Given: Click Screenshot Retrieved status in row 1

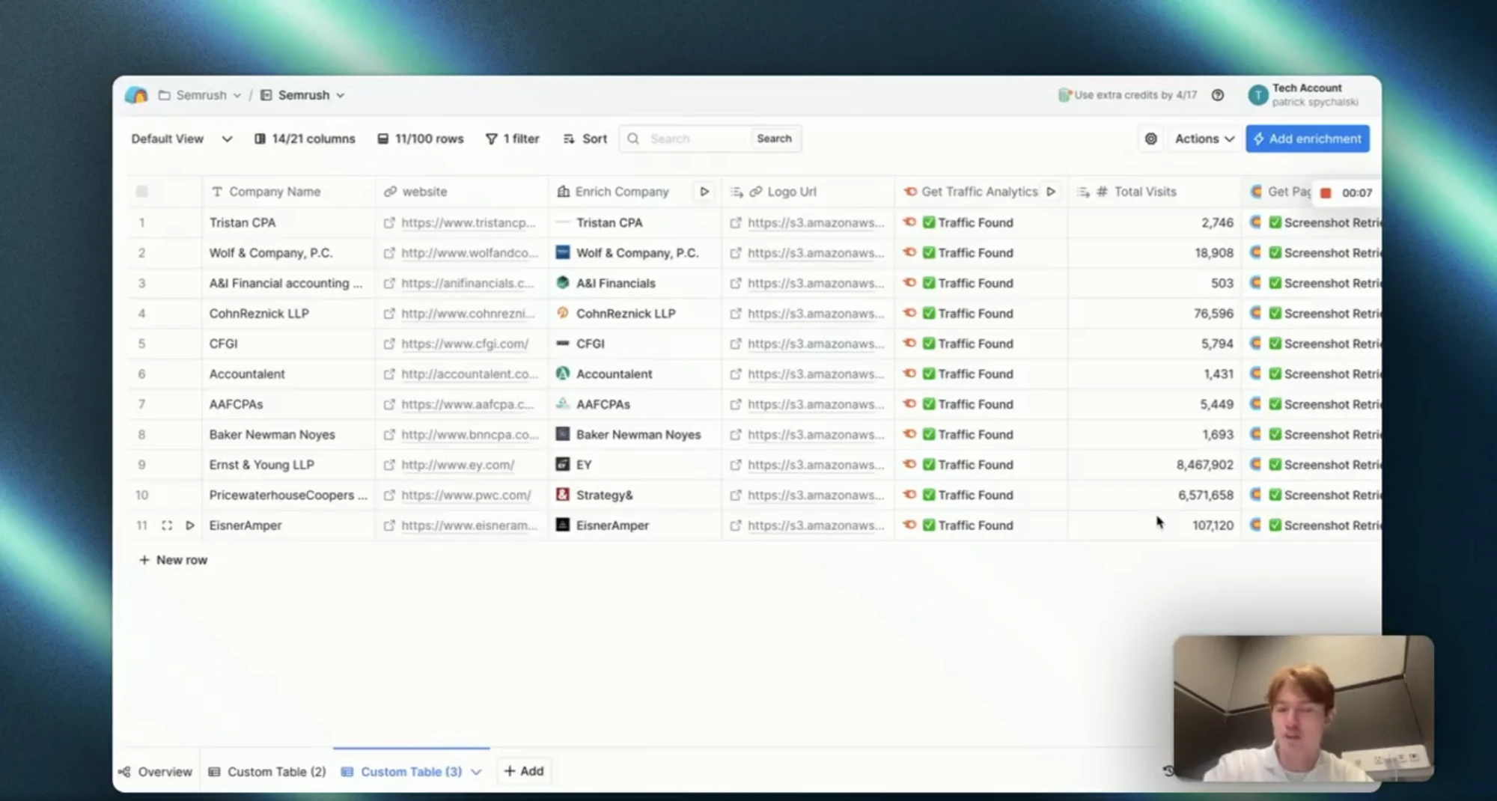Looking at the screenshot, I should (1325, 223).
